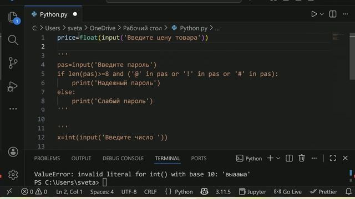Click C: drive in the breadcrumb
355x199 pixels.
click(35, 28)
